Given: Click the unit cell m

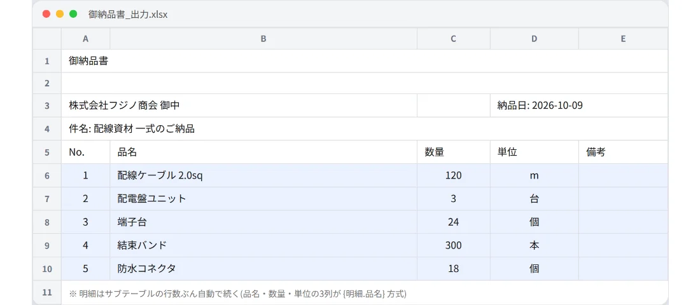Looking at the screenshot, I should tap(535, 175).
